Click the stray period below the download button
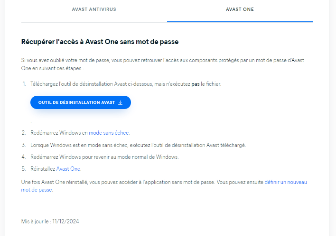This screenshot has width=336, height=239. (31, 122)
